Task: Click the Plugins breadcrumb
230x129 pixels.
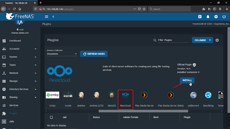Action: (47, 24)
